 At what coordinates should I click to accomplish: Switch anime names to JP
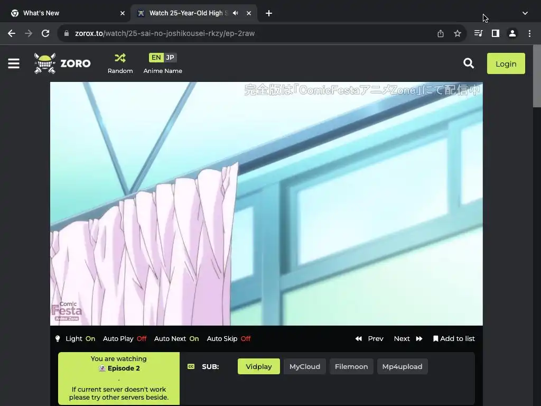pyautogui.click(x=170, y=58)
